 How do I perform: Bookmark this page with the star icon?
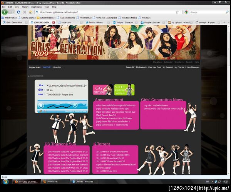coord(177,12)
